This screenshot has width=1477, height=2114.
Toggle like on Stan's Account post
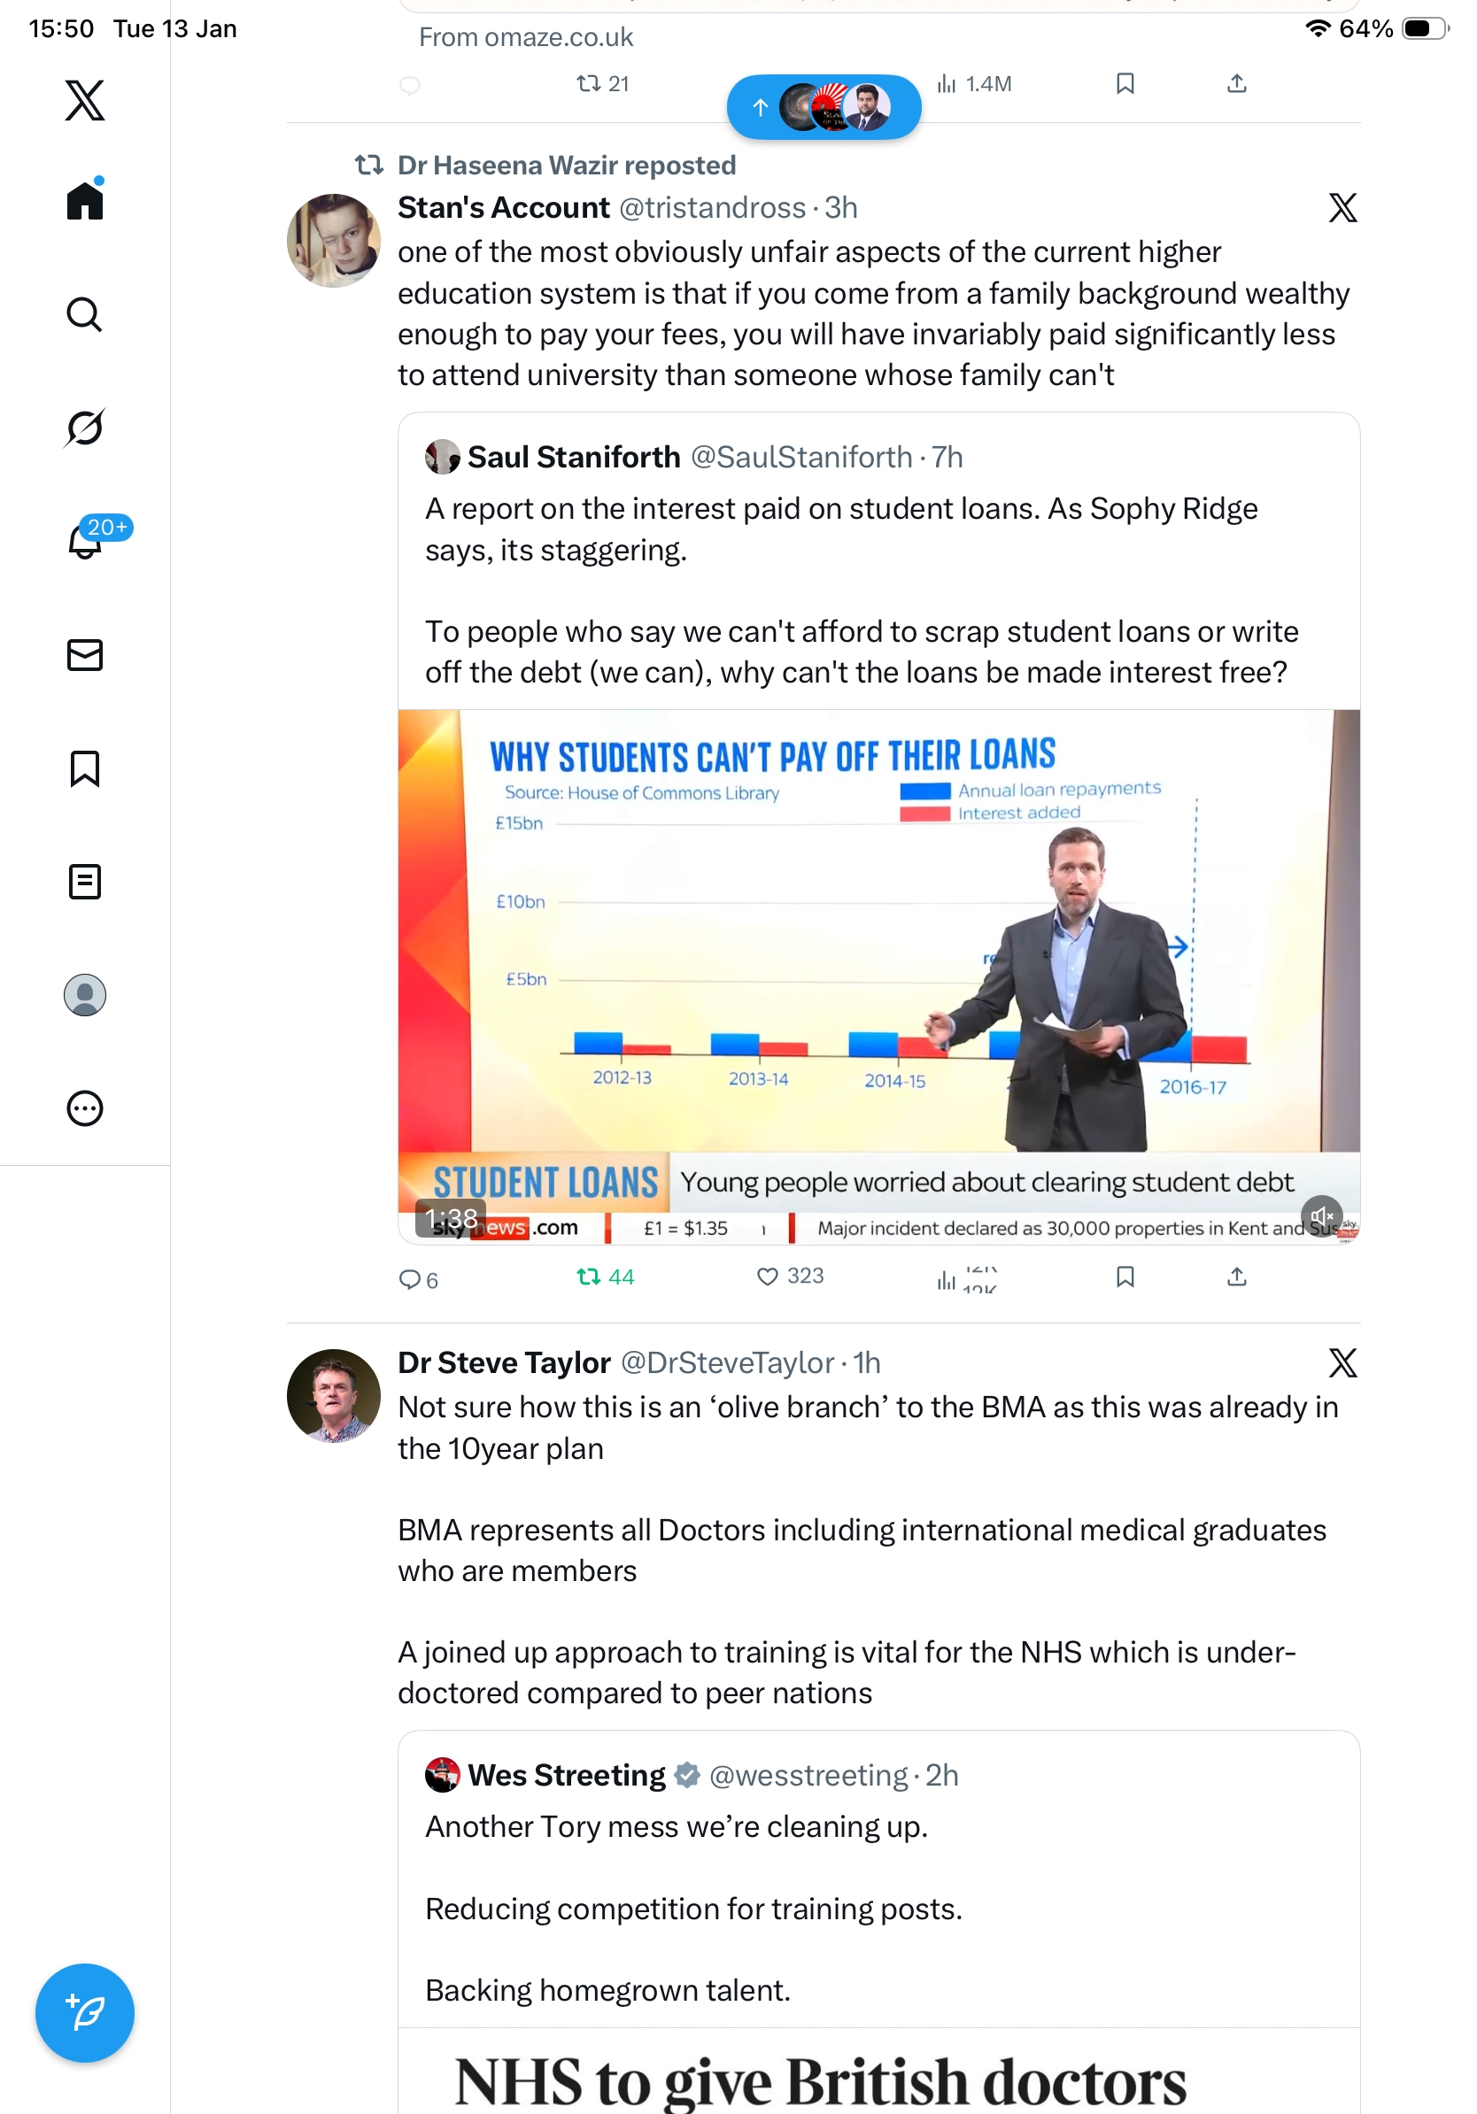point(790,1277)
